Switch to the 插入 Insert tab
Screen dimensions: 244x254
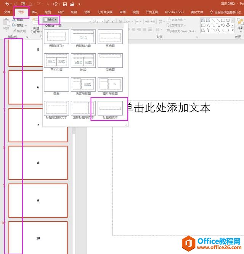[34, 12]
